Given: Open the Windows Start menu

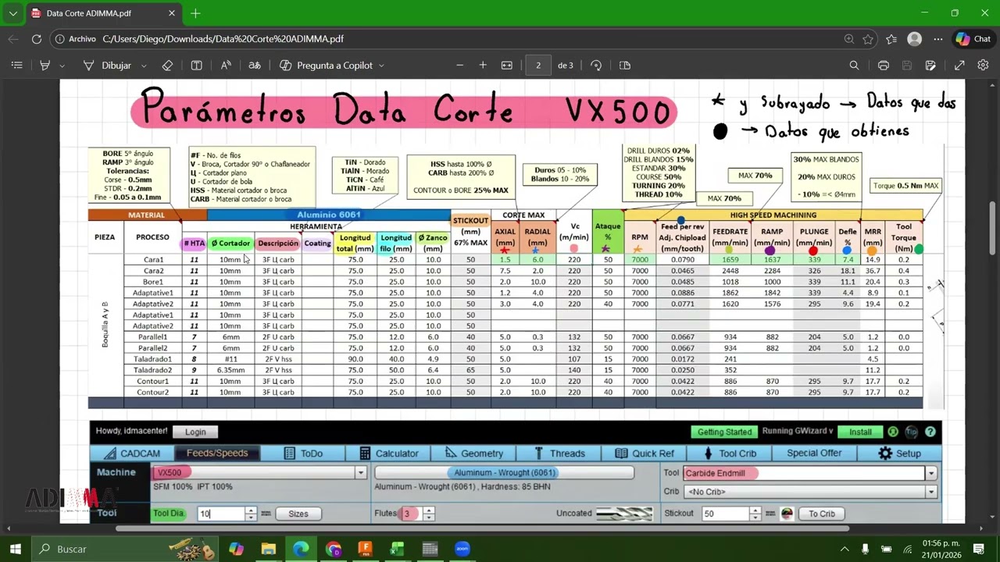Looking at the screenshot, I should [x=15, y=549].
